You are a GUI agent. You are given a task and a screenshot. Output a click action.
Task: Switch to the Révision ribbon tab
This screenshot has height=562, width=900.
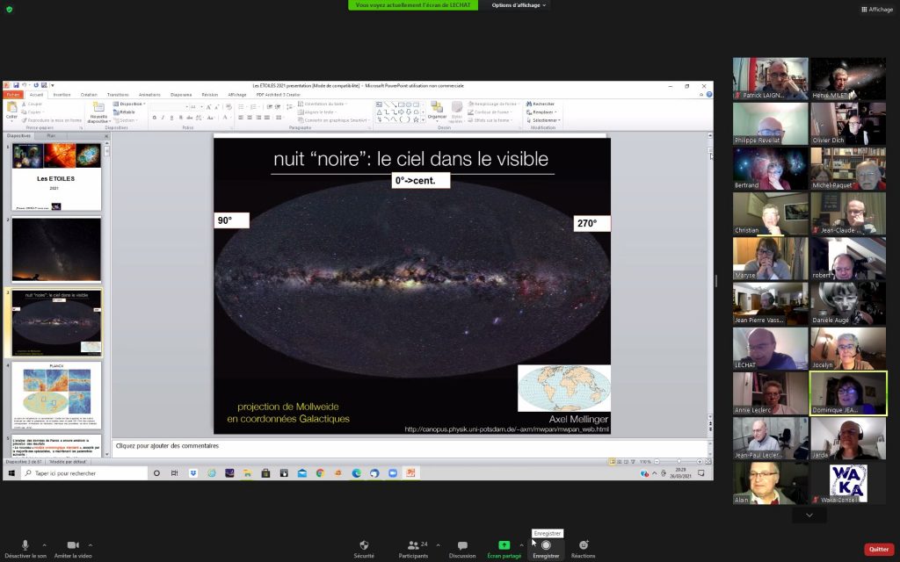pos(209,95)
